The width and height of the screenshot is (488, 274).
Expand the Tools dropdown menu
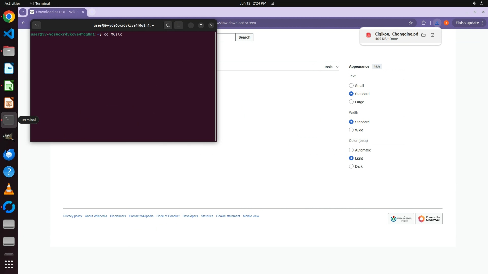point(331,67)
